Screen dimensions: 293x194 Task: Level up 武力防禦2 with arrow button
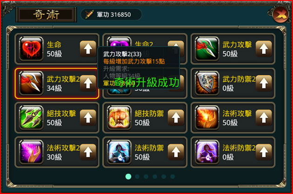pyautogui.click(x=264, y=83)
